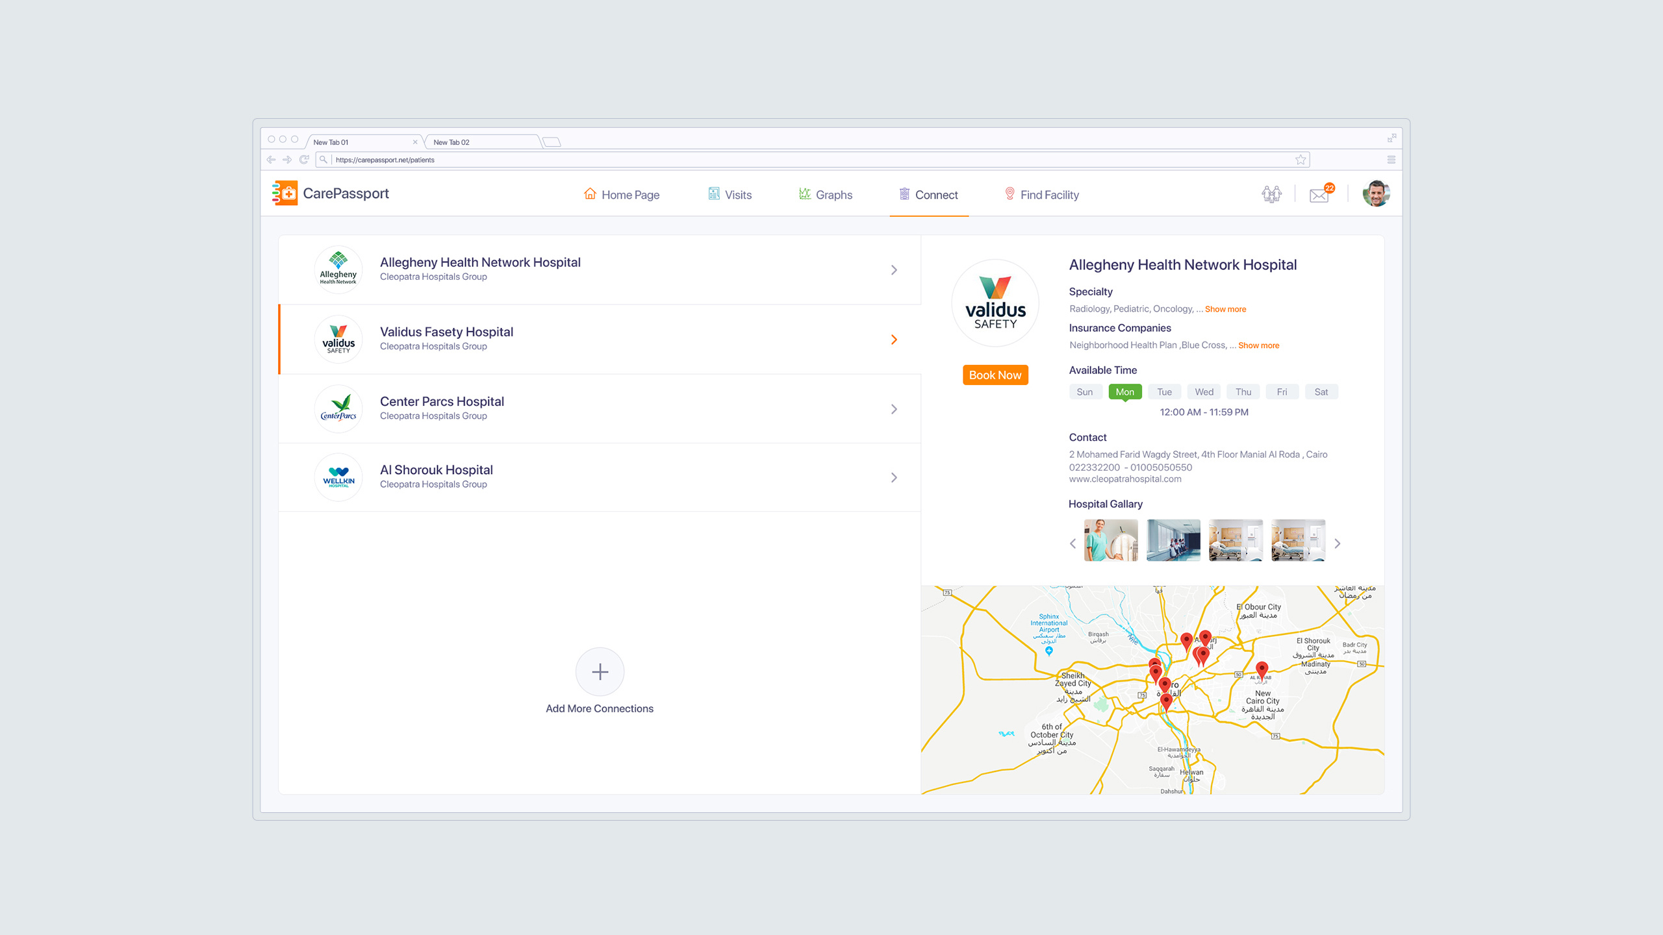Expand Al Shorouk Hospital row chevron
Viewport: 1663px width, 935px height.
click(894, 478)
